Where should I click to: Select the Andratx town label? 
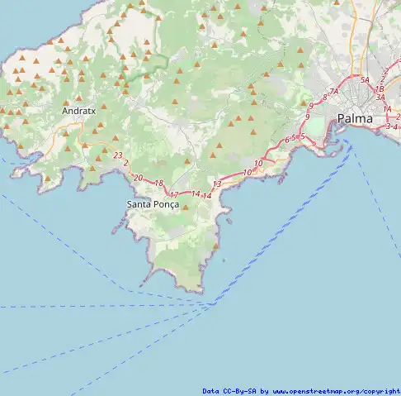pyautogui.click(x=79, y=111)
